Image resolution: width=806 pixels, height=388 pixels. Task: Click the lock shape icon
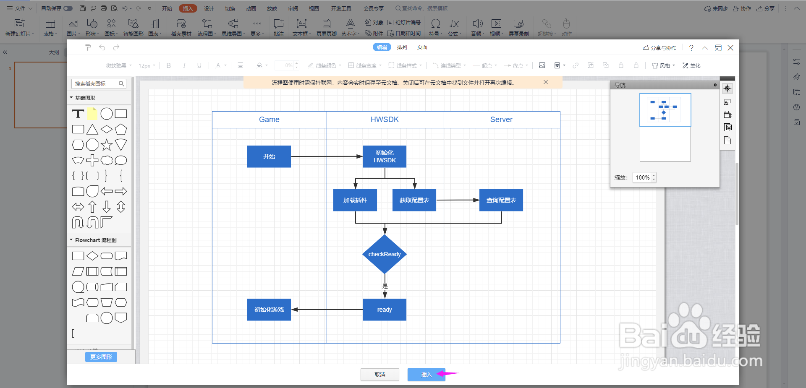(x=621, y=65)
